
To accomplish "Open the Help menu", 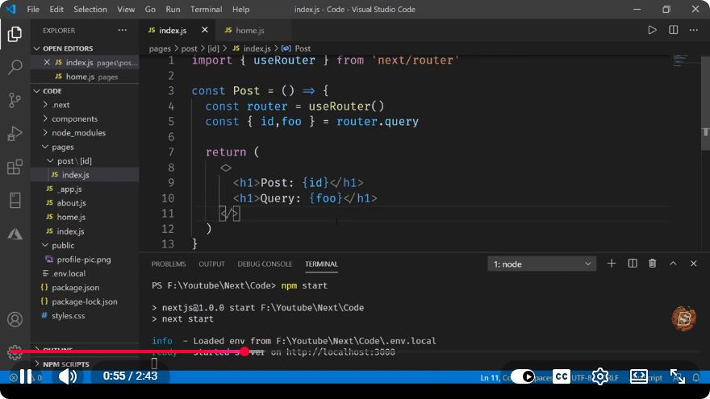I will (241, 9).
